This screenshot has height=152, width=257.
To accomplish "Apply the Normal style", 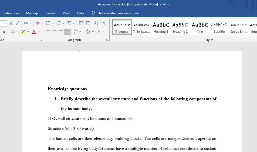I will click(x=122, y=27).
